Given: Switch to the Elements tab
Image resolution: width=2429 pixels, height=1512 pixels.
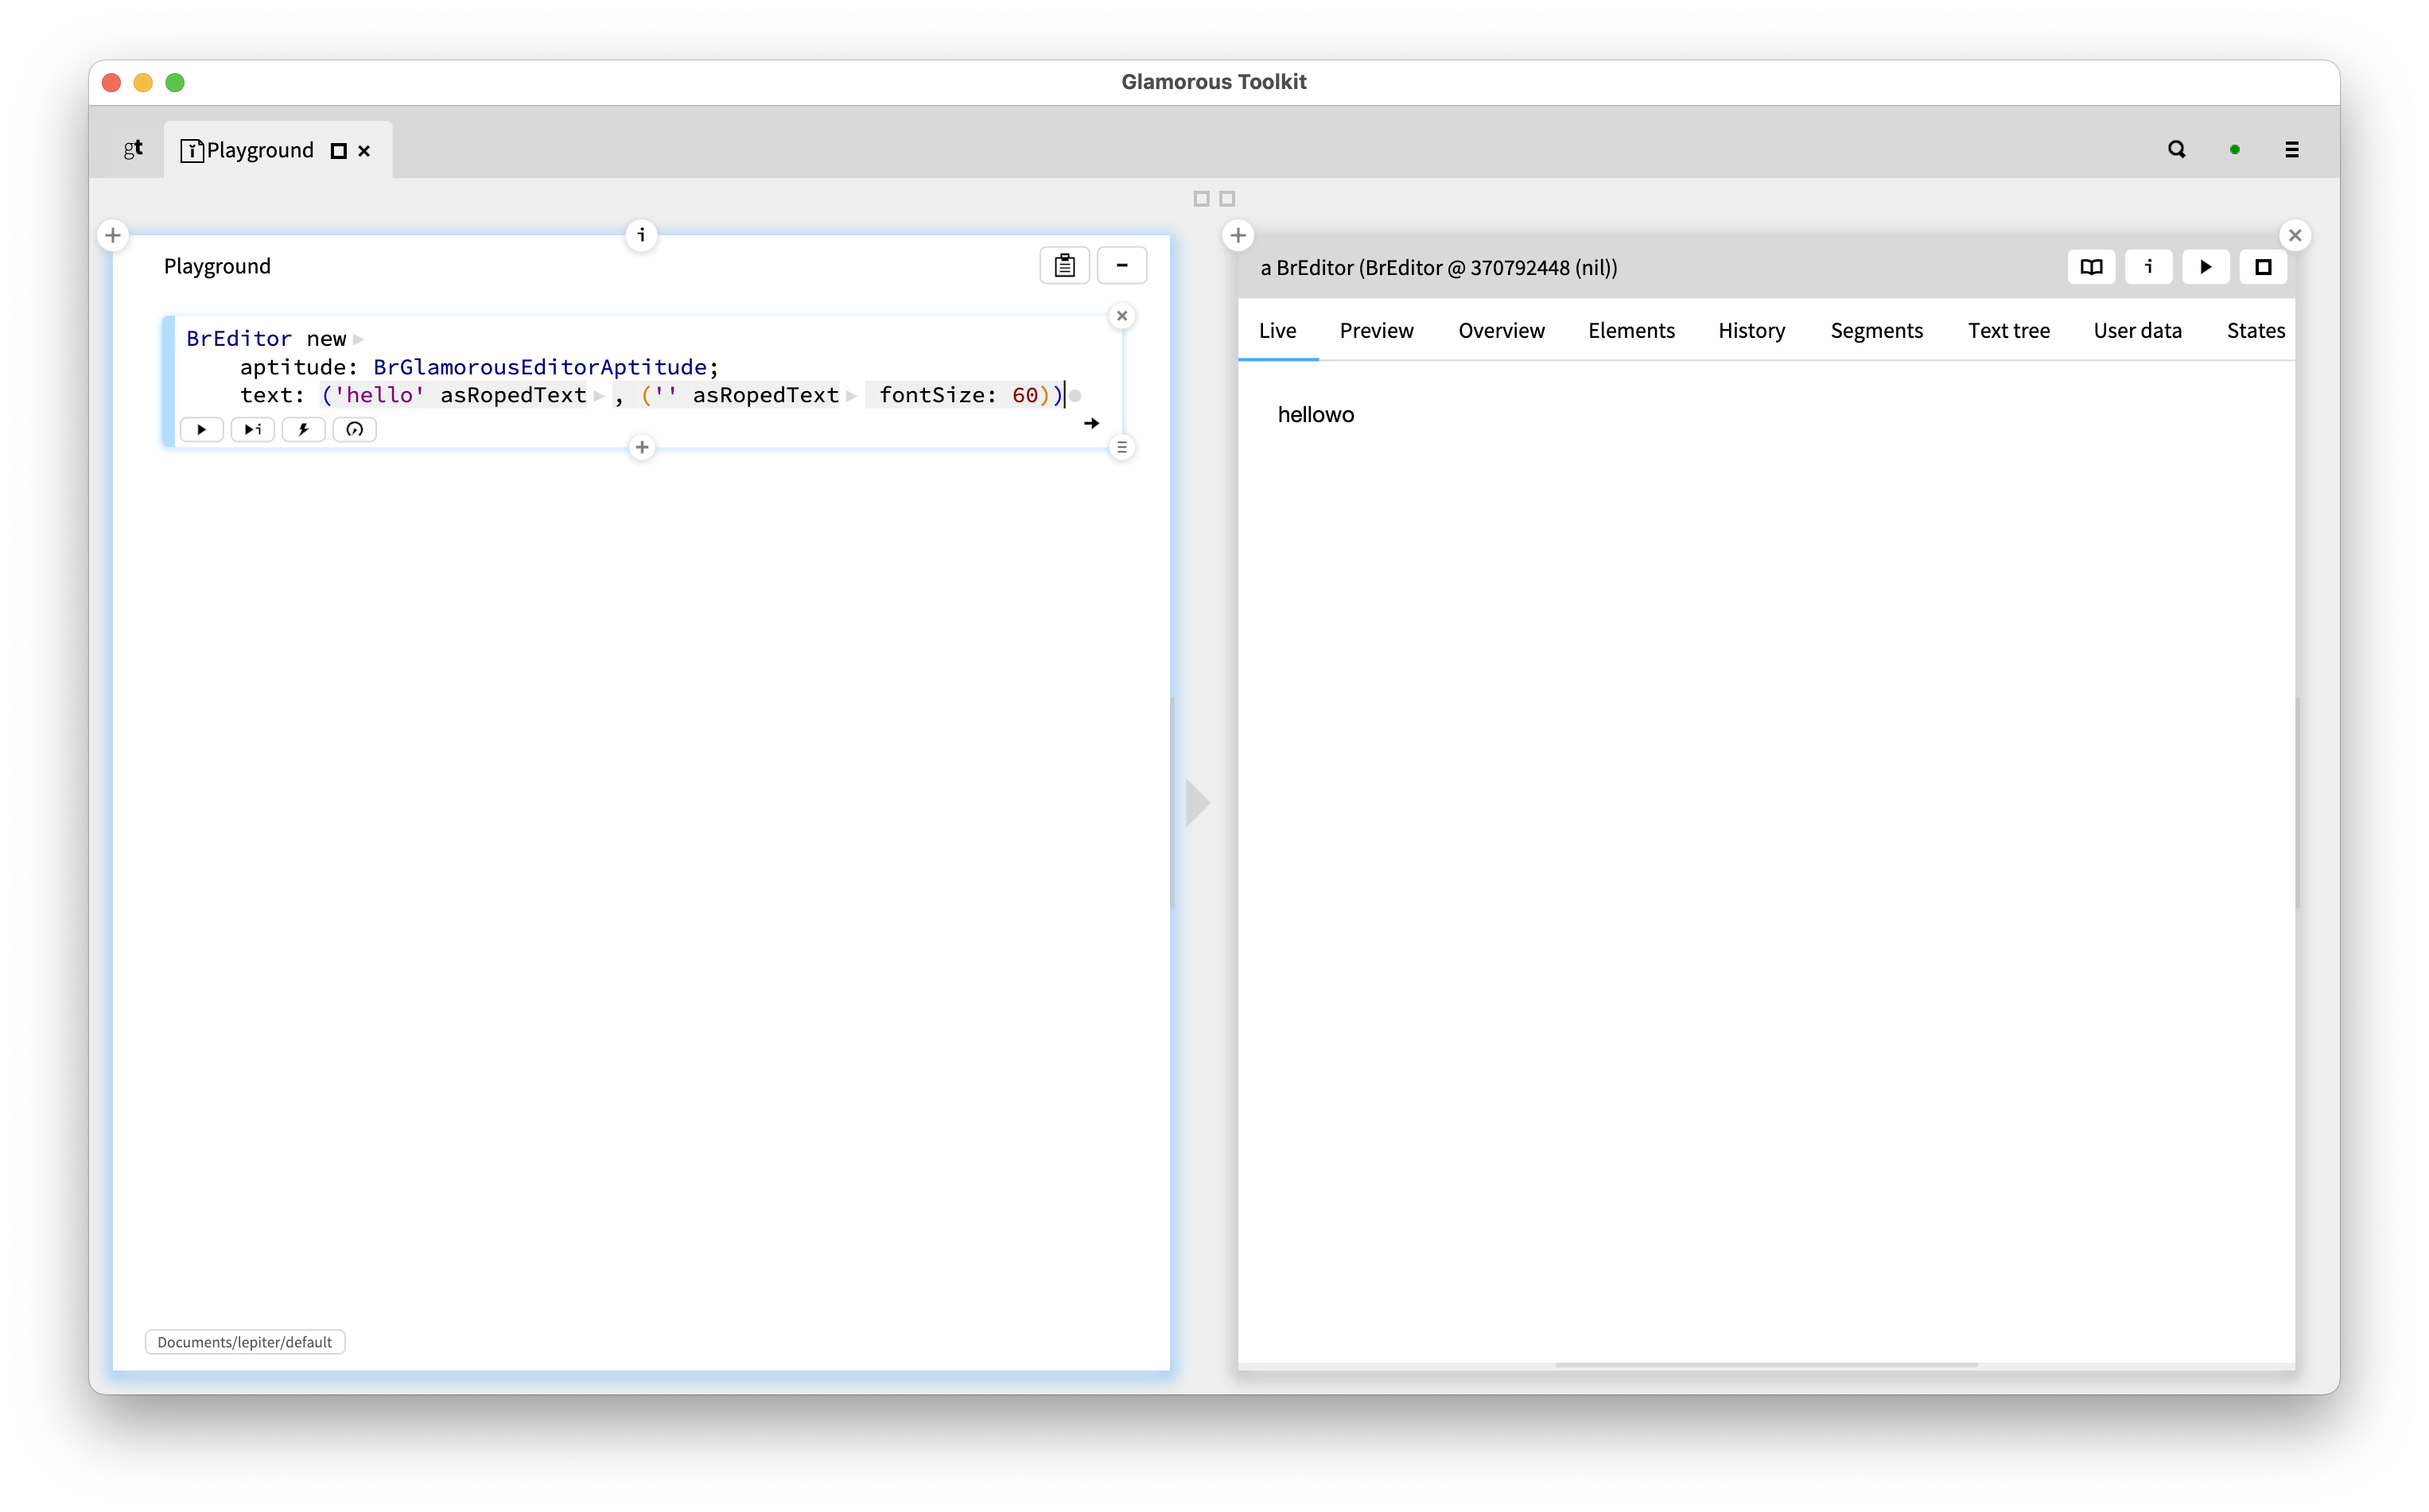Looking at the screenshot, I should (1630, 330).
